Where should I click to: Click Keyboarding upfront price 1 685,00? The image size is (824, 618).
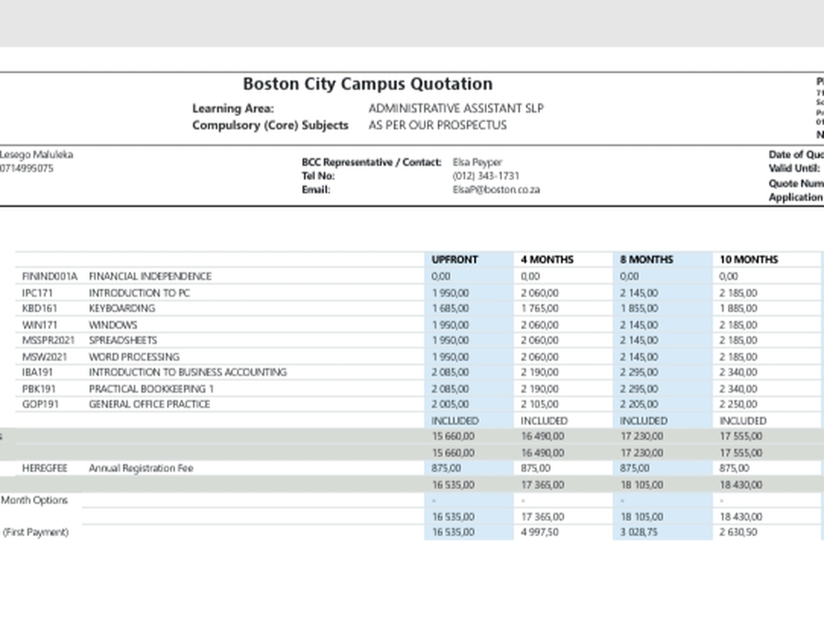pyautogui.click(x=450, y=308)
